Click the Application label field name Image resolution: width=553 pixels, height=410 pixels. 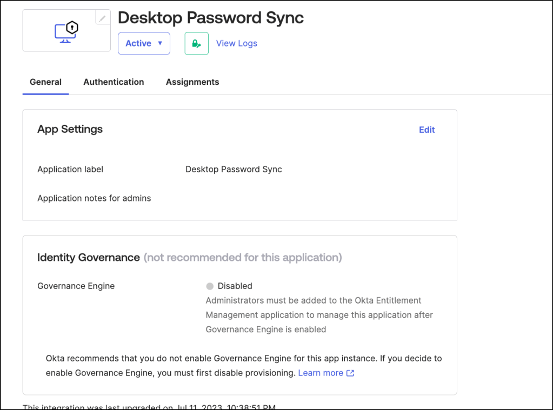click(70, 169)
